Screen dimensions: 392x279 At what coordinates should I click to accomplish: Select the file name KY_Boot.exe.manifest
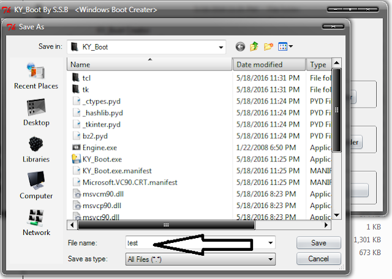pyautogui.click(x=117, y=171)
